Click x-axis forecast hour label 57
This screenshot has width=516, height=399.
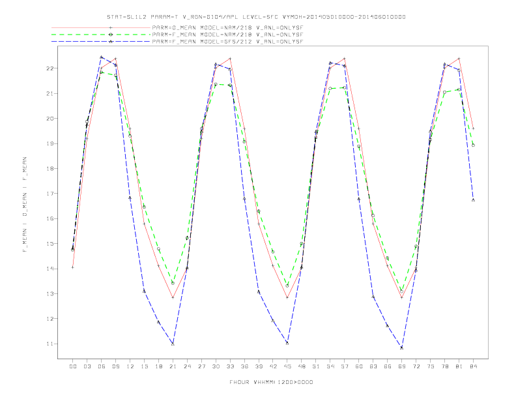[x=345, y=366]
